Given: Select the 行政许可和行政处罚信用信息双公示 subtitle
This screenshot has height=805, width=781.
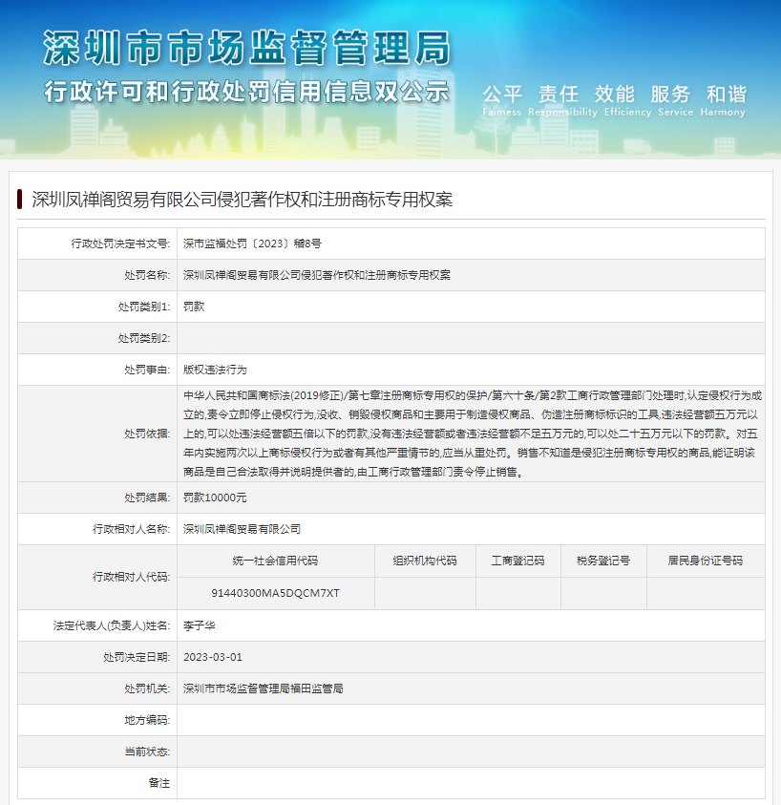Looking at the screenshot, I should [x=245, y=93].
